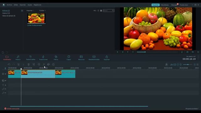This screenshot has width=201, height=113.
Task: Click the clock speed duration icon
Action: click(53, 64)
